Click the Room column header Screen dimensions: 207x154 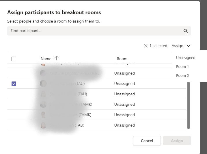[122, 59]
